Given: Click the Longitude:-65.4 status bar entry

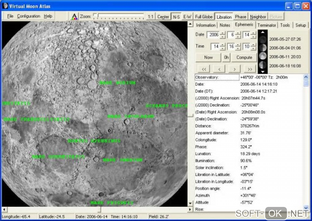Looking at the screenshot, I should (16, 217).
